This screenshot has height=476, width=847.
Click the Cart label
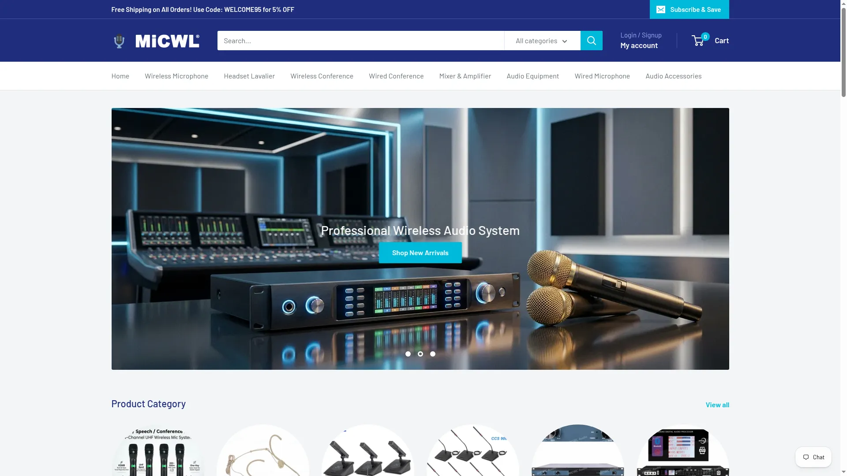[x=722, y=41]
